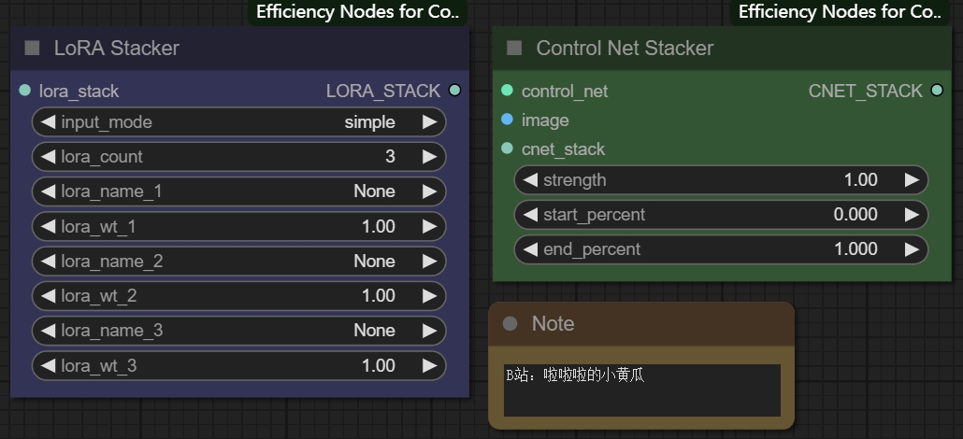This screenshot has width=963, height=439.
Task: Collapse the LoRA Stacker node
Action: click(33, 48)
